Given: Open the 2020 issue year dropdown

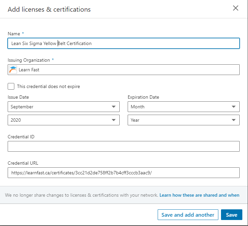Looking at the screenshot, I should [60, 120].
